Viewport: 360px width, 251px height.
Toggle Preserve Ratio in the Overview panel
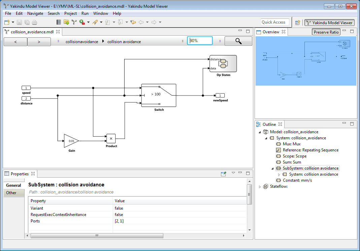pyautogui.click(x=326, y=32)
